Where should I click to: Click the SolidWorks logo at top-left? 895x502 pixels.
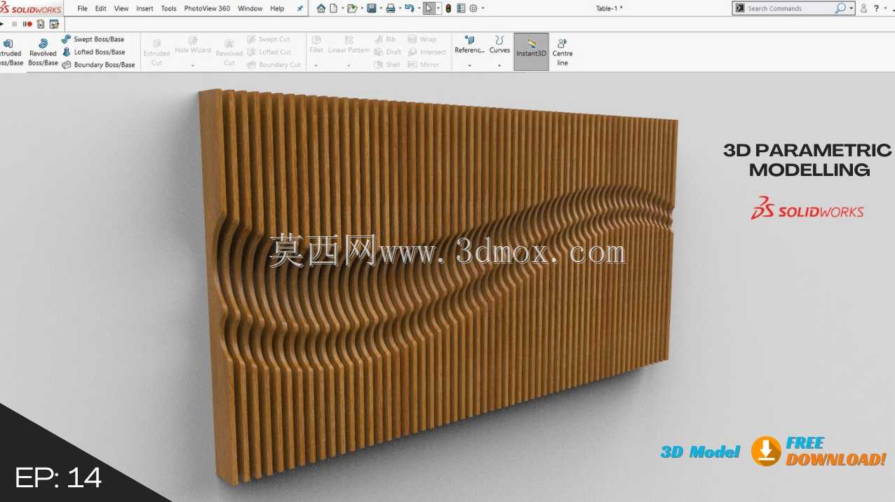[x=31, y=8]
